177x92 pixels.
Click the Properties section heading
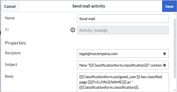point(15,43)
